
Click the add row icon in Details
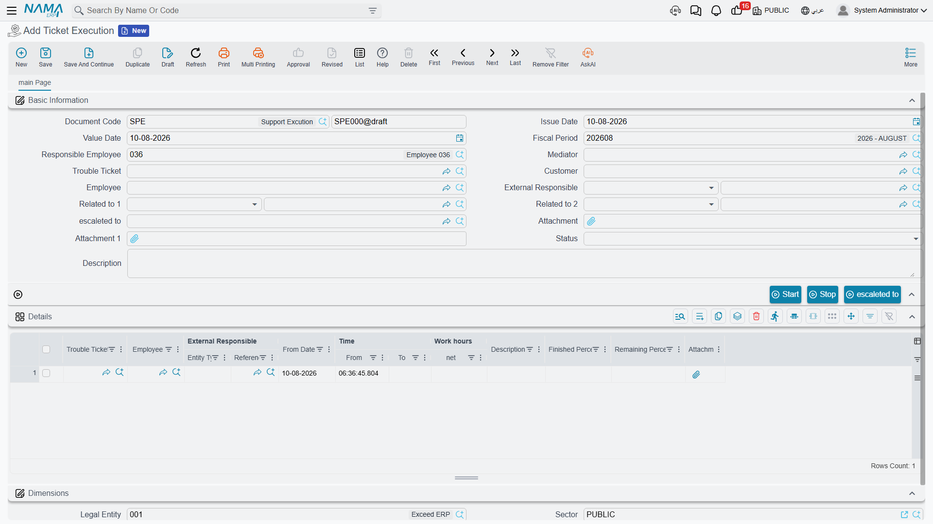[x=699, y=316]
